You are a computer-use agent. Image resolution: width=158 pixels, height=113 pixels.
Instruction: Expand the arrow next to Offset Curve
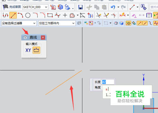tap(78, 15)
